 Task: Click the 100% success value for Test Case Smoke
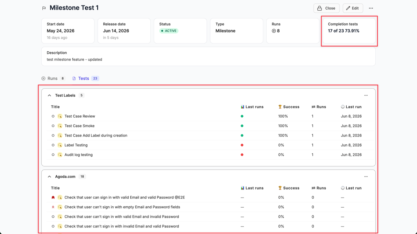click(283, 126)
